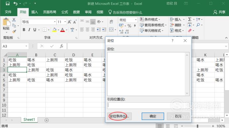Toggle bottom vertical alignment

[93, 22]
